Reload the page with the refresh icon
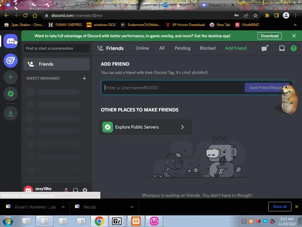 [25, 15]
